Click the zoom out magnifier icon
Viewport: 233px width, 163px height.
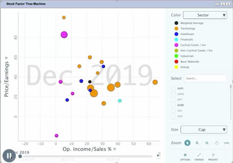pos(207,143)
